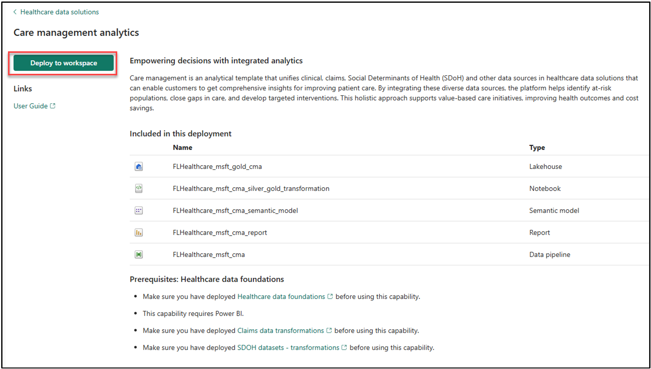The height and width of the screenshot is (369, 651).
Task: Open the Healthcare data foundations link
Action: point(281,297)
